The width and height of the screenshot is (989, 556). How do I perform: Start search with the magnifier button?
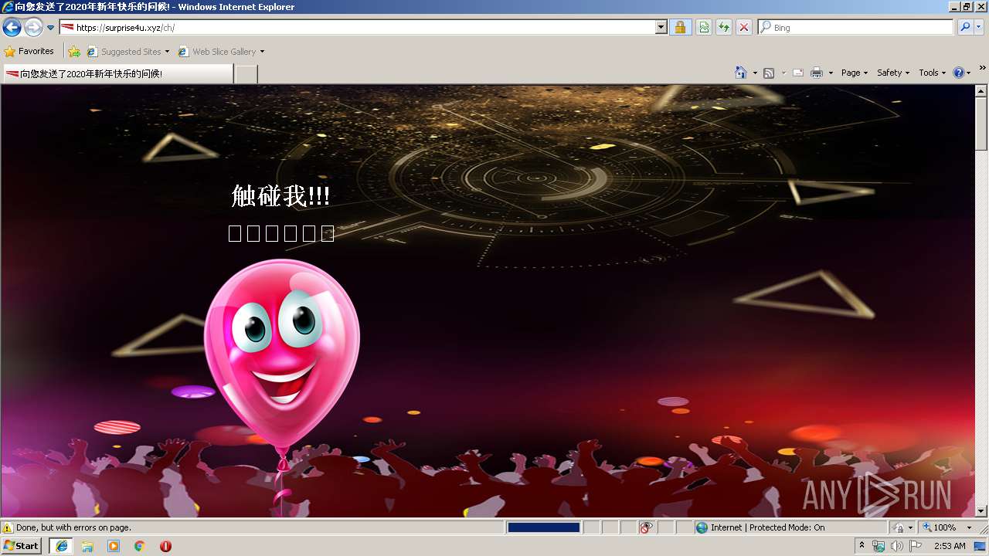coord(965,28)
